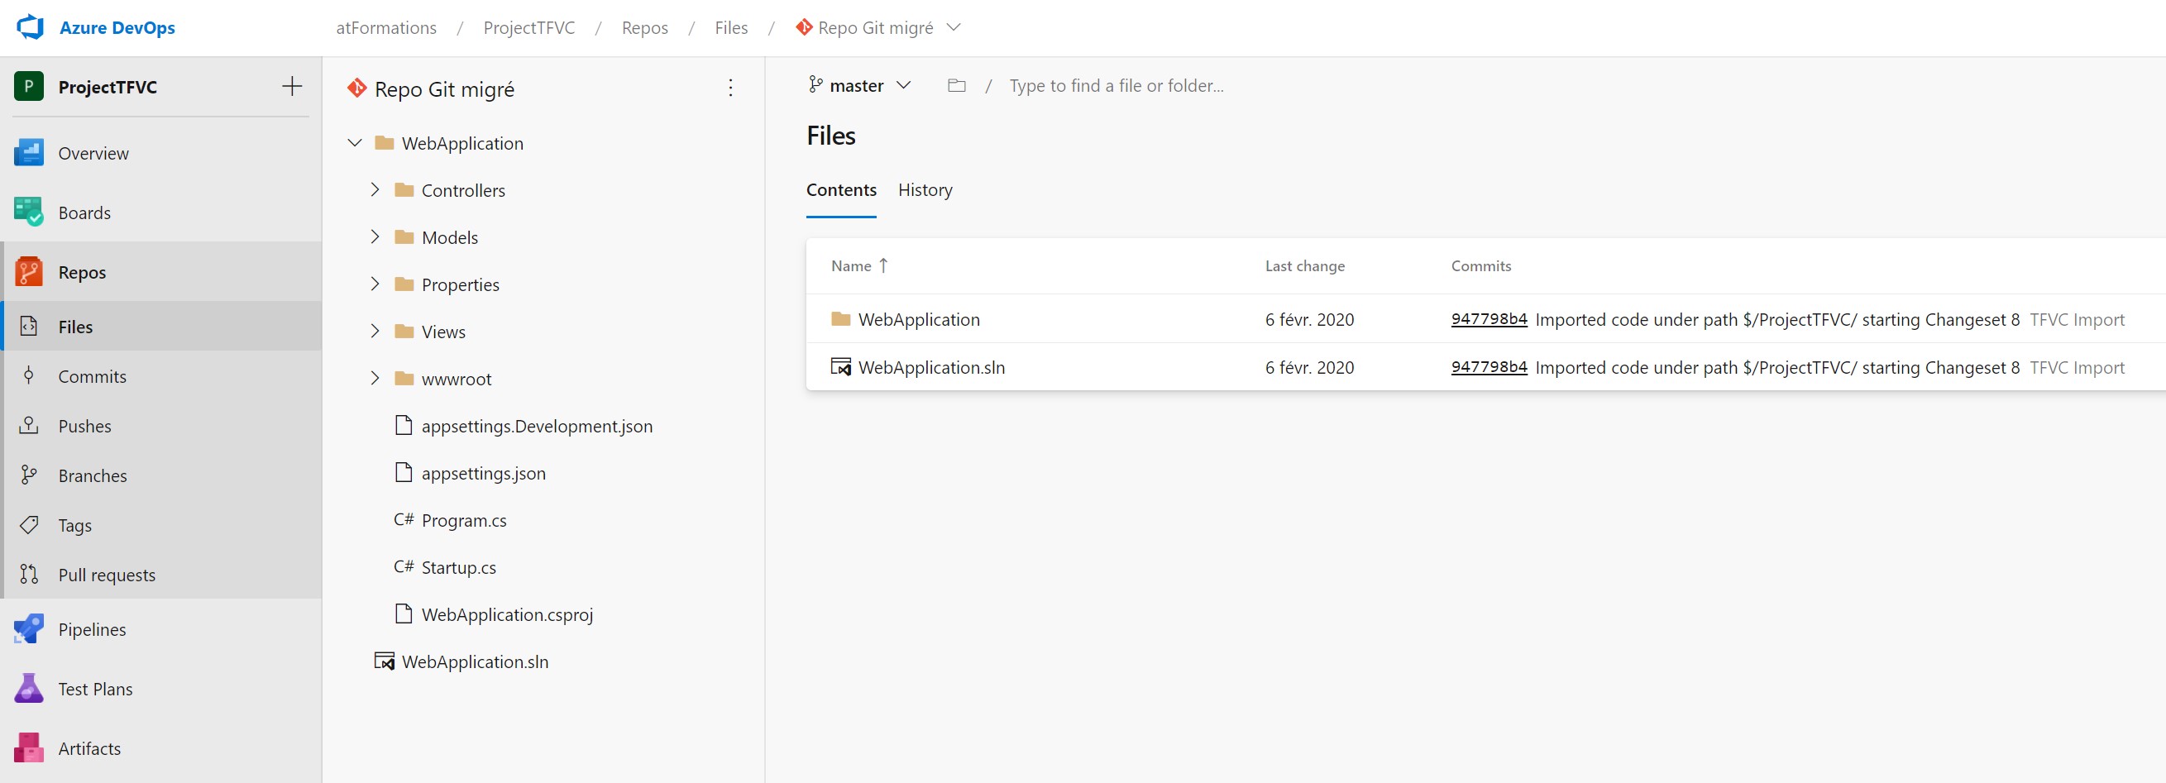Click the WebApplication folder icon in table
The height and width of the screenshot is (783, 2166).
(x=841, y=319)
